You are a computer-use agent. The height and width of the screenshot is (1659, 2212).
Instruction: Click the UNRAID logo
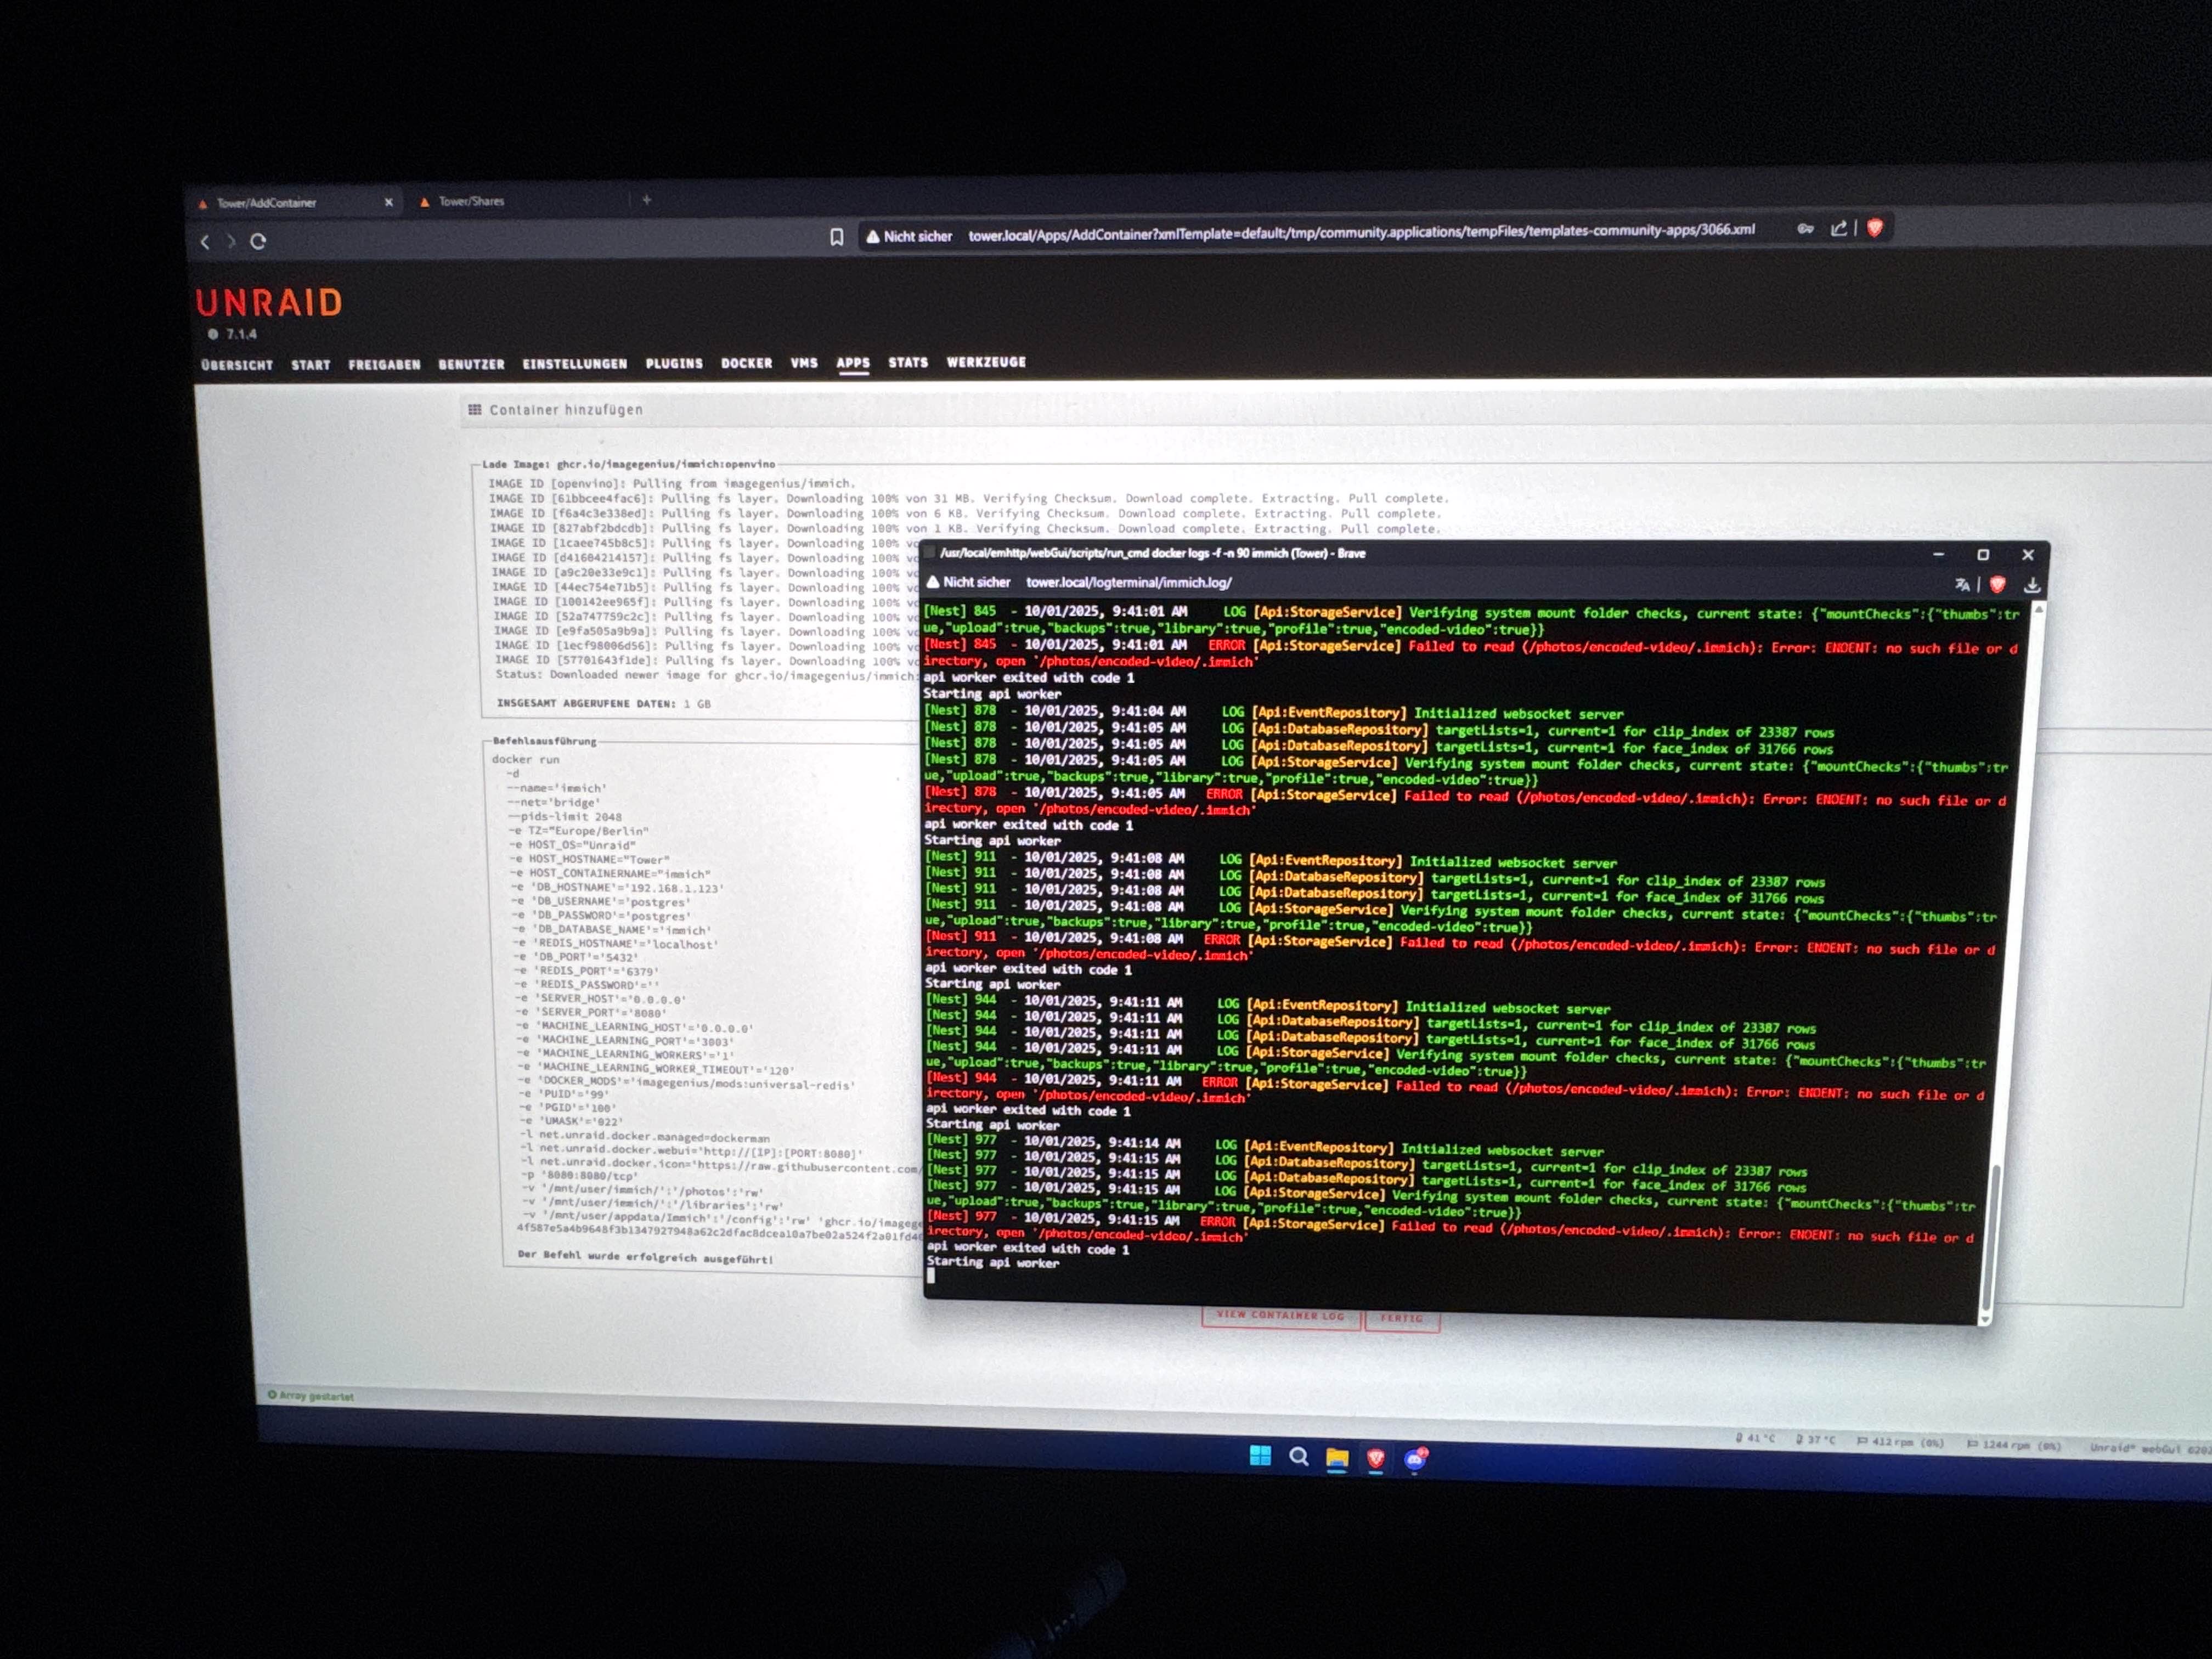tap(269, 302)
